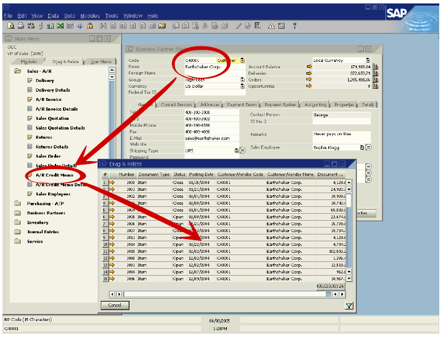
Task: Open the Shipping Type UPS dropdown
Action: click(237, 151)
